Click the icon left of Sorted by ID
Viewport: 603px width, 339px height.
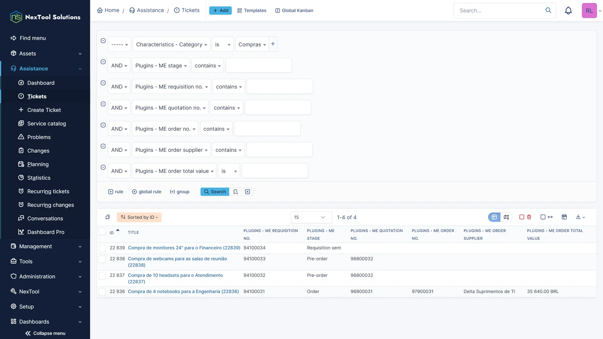107,217
